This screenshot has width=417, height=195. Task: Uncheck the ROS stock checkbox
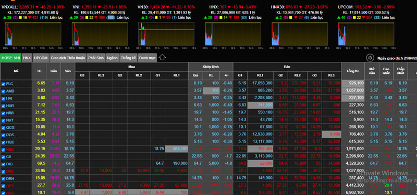point(3,135)
